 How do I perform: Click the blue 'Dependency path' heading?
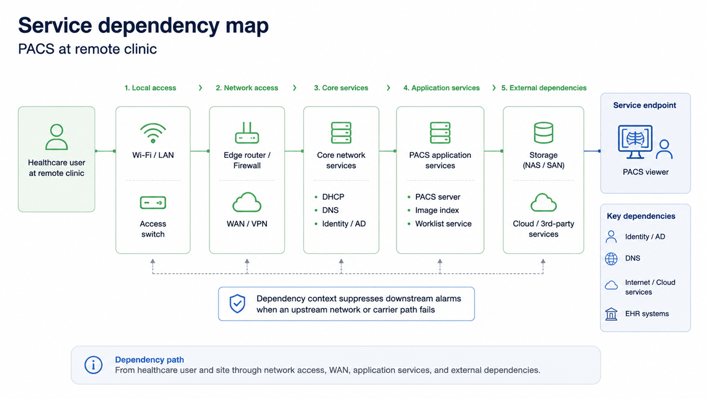(149, 360)
